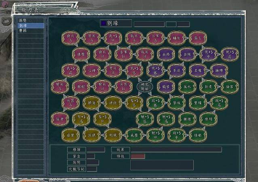Select the 水軍B ability node
The image size is (258, 182).
click(x=123, y=54)
